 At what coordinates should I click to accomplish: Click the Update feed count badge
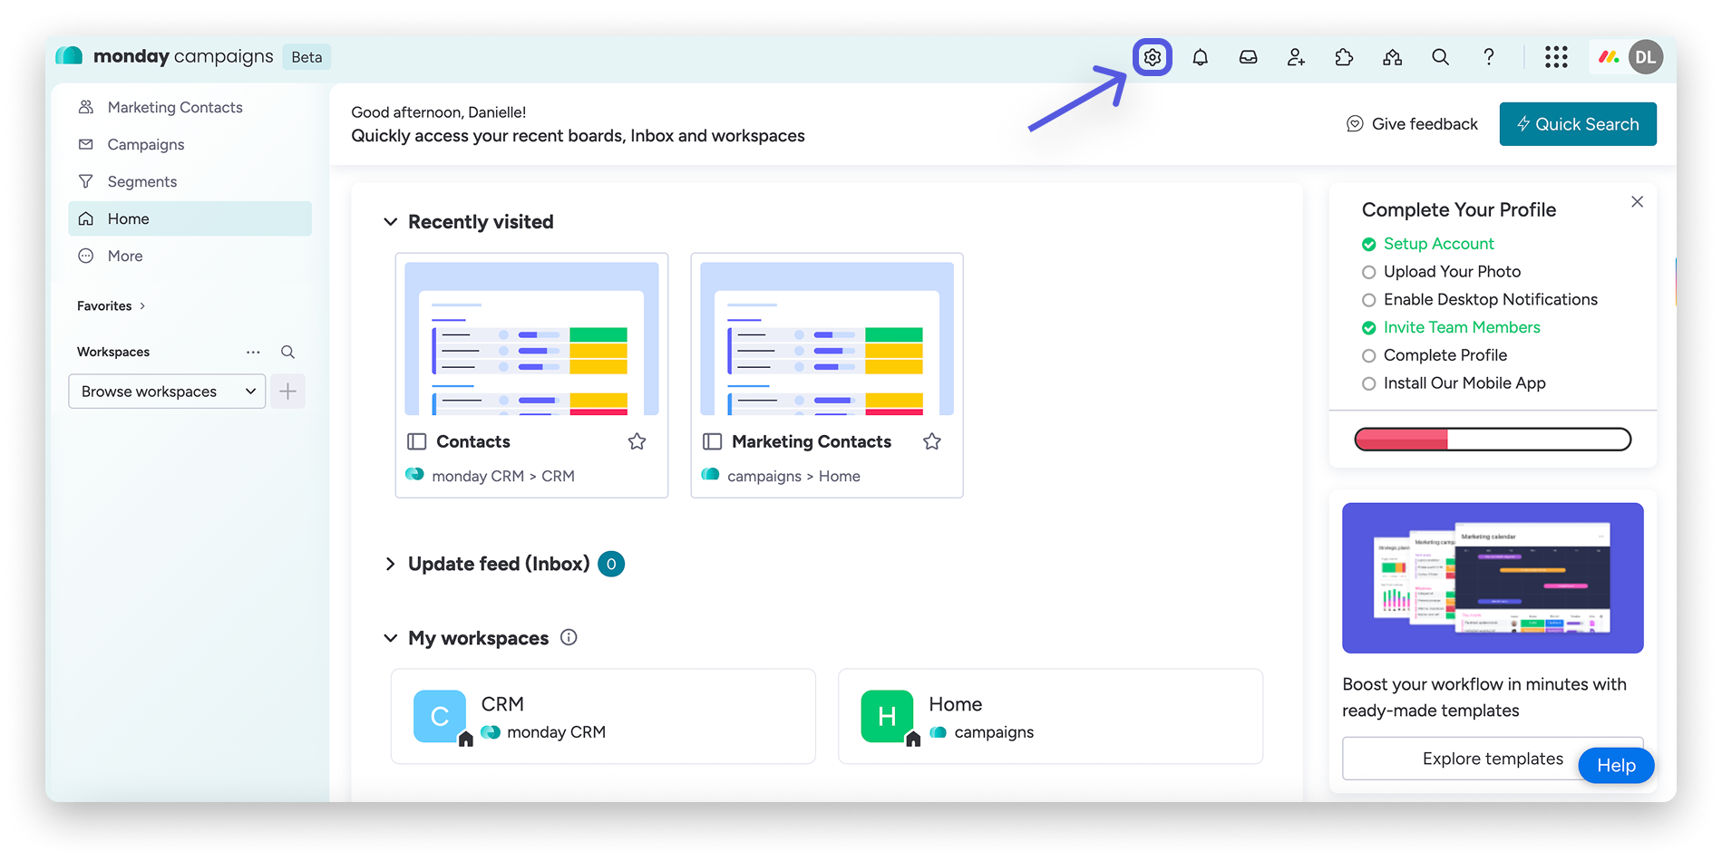(x=611, y=564)
